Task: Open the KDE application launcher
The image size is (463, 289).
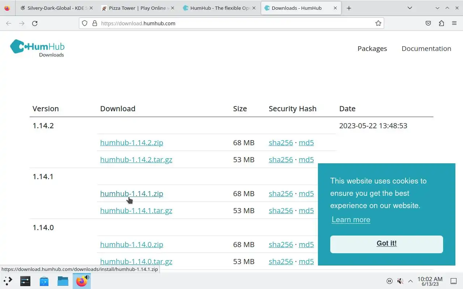Action: tap(8, 281)
